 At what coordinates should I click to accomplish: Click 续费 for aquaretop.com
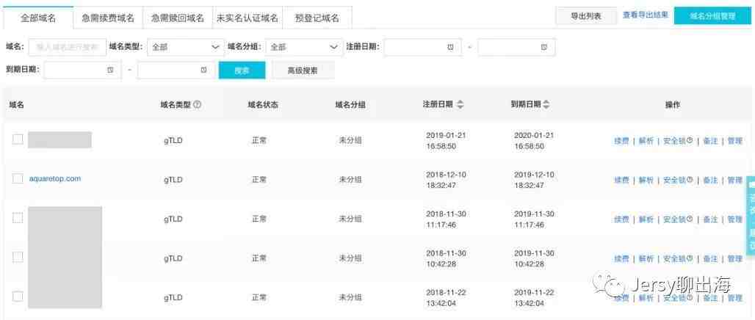[x=621, y=180]
